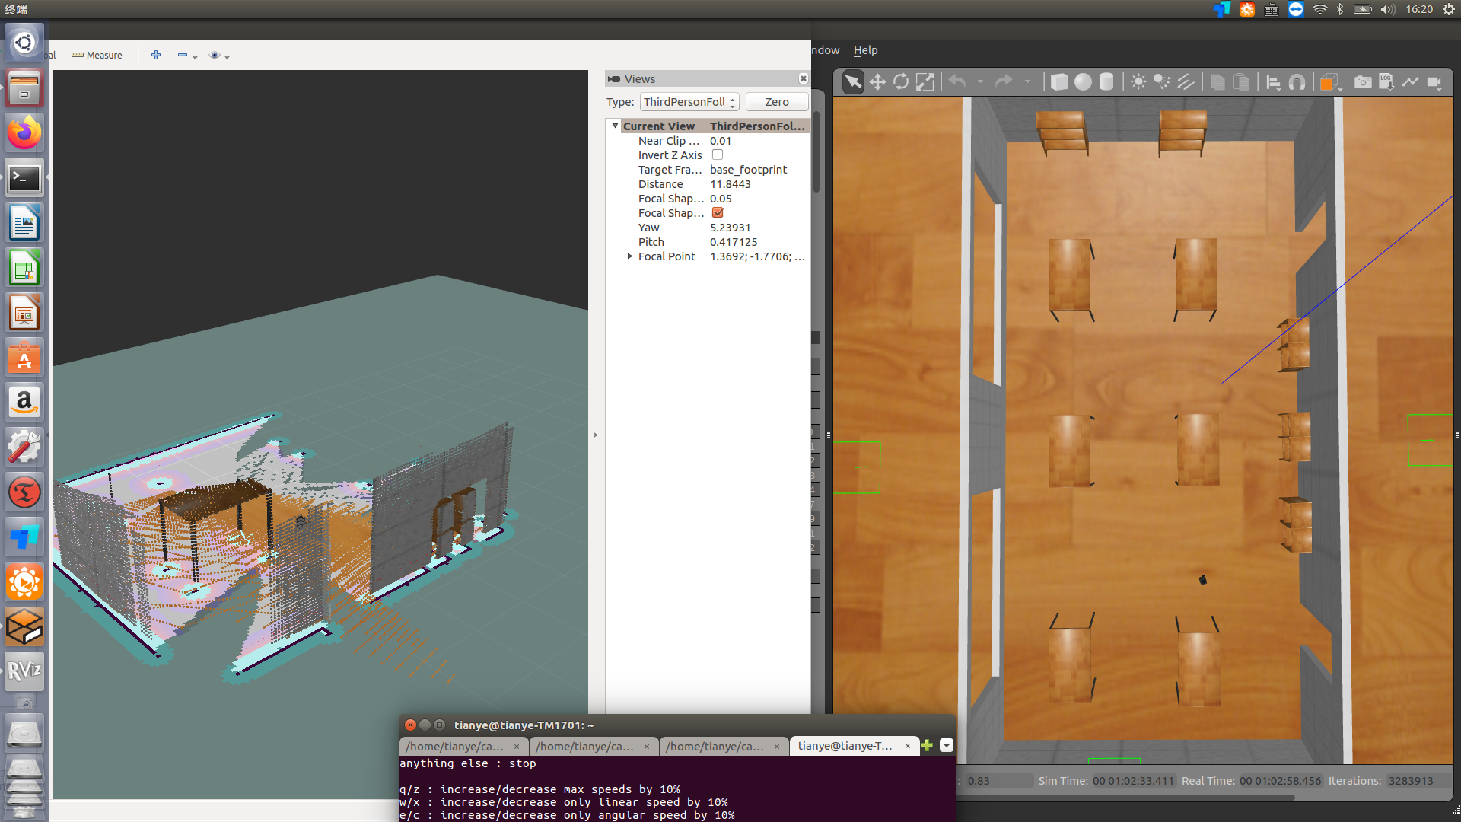The height and width of the screenshot is (822, 1461).
Task: Open the Help menu in Gazebo
Action: tap(865, 50)
